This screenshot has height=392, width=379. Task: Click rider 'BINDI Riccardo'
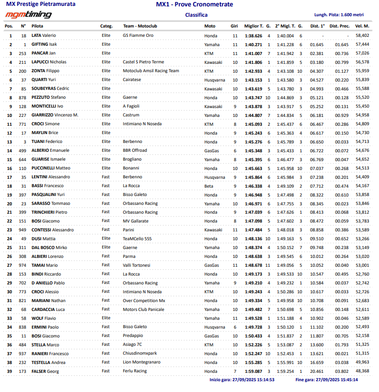tap(46, 274)
